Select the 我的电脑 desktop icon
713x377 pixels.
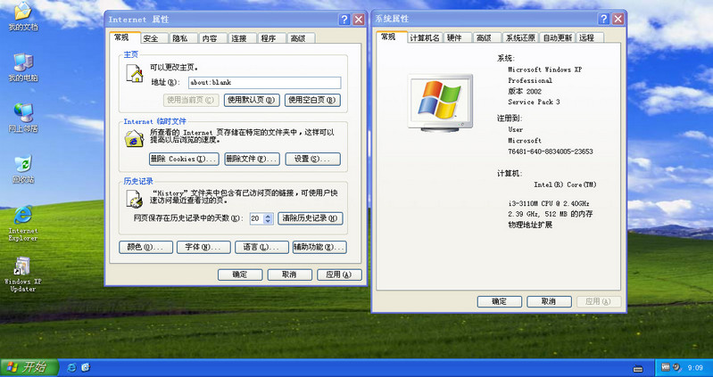tap(22, 67)
